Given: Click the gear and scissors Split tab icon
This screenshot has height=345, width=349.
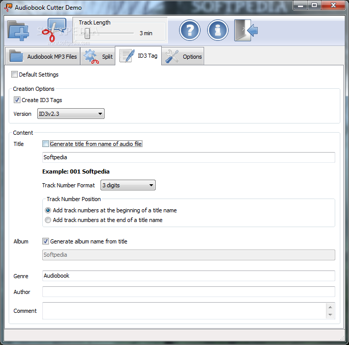Looking at the screenshot, I should pyautogui.click(x=91, y=56).
